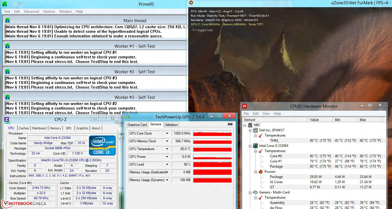Image resolution: width=392 pixels, height=209 pixels.
Task: Open the Test menu in Prime95
Action: coord(7,11)
